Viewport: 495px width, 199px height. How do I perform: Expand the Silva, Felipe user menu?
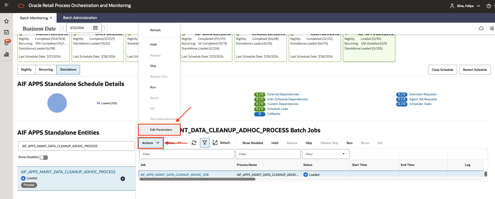[468, 6]
